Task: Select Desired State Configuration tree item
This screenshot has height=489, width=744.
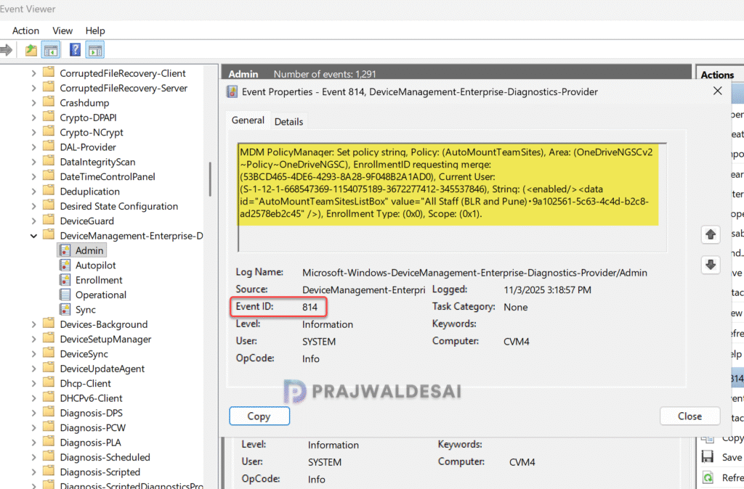Action: 118,206
